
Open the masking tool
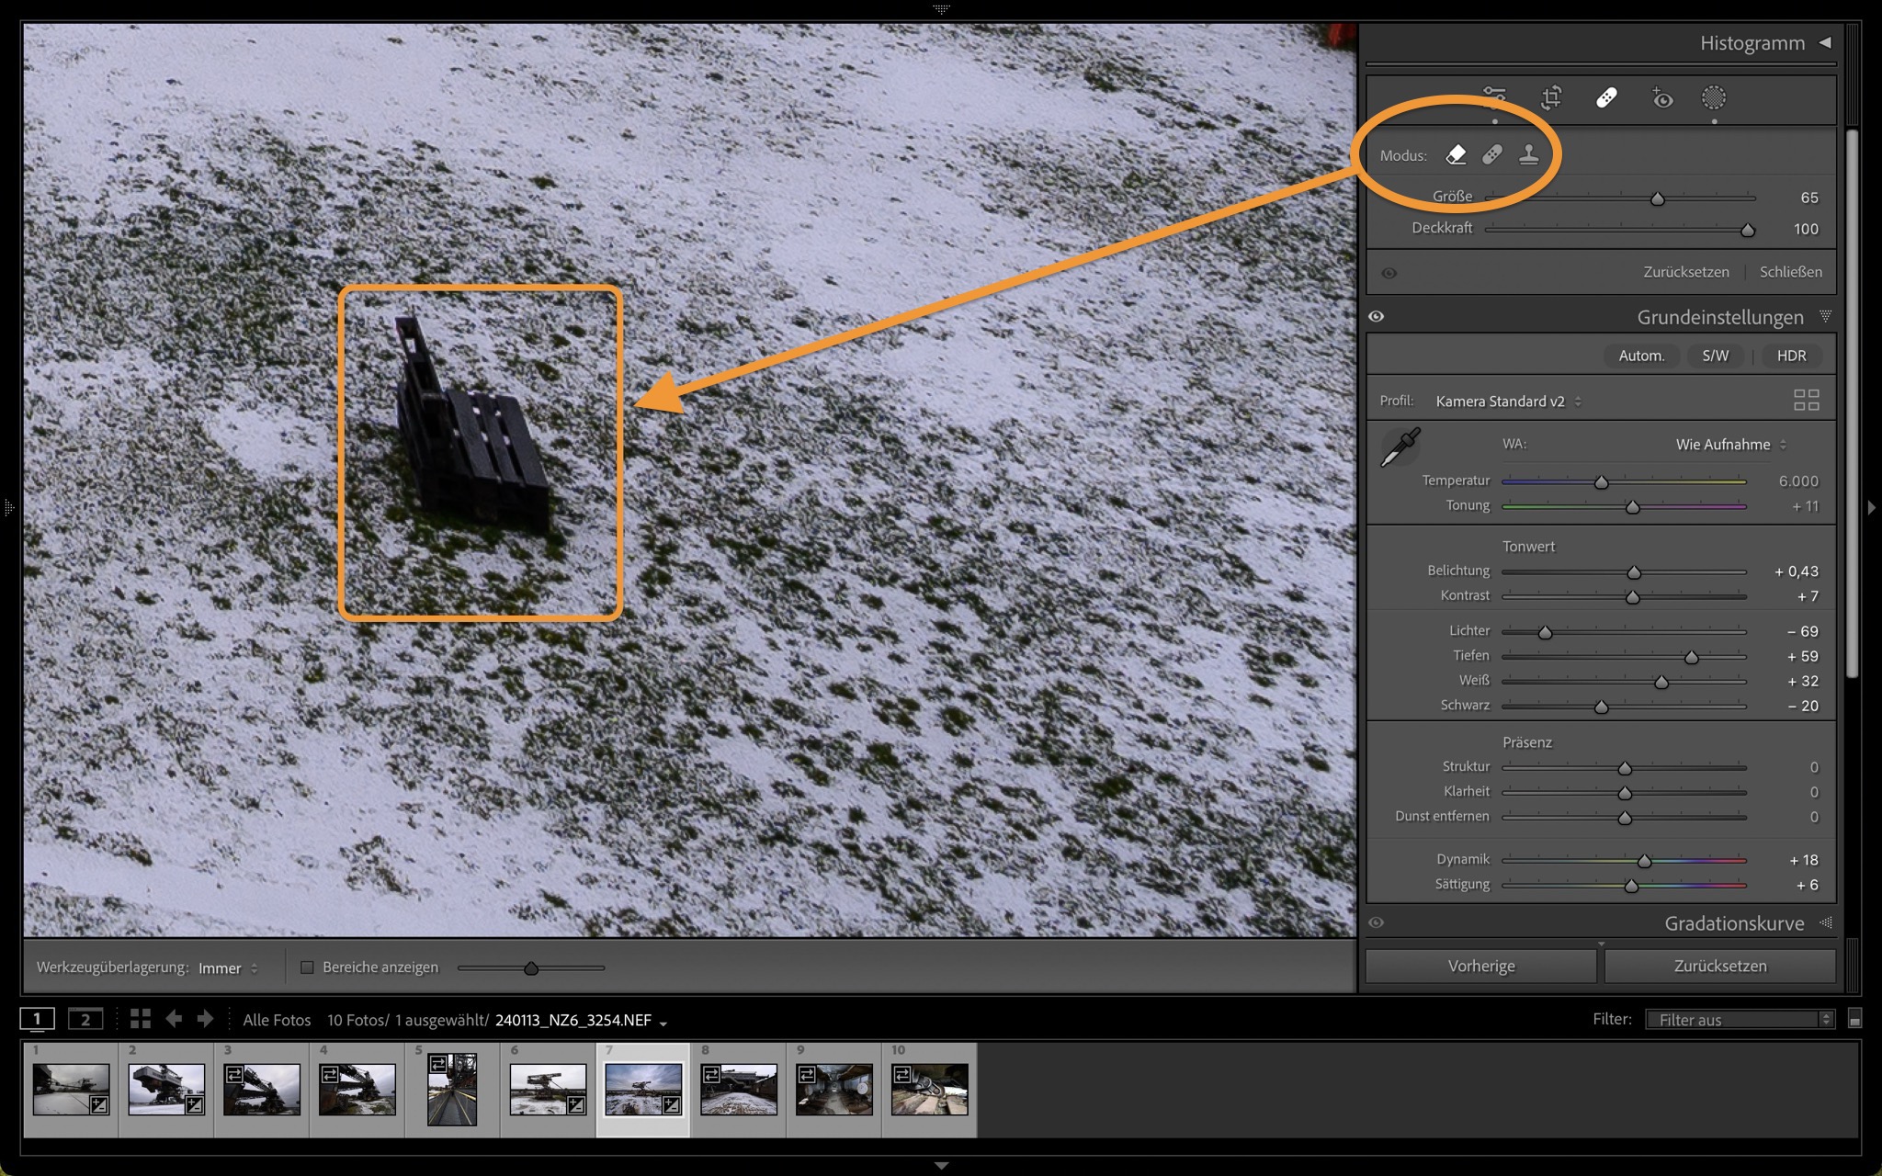pos(1713,98)
